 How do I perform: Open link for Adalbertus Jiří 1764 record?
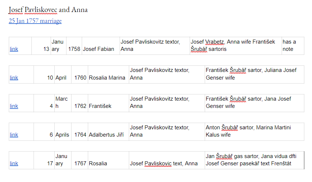click(14, 135)
